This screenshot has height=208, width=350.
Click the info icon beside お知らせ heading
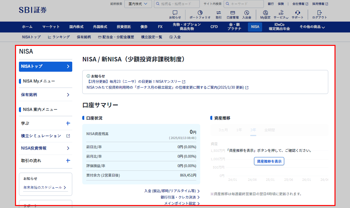(88, 76)
